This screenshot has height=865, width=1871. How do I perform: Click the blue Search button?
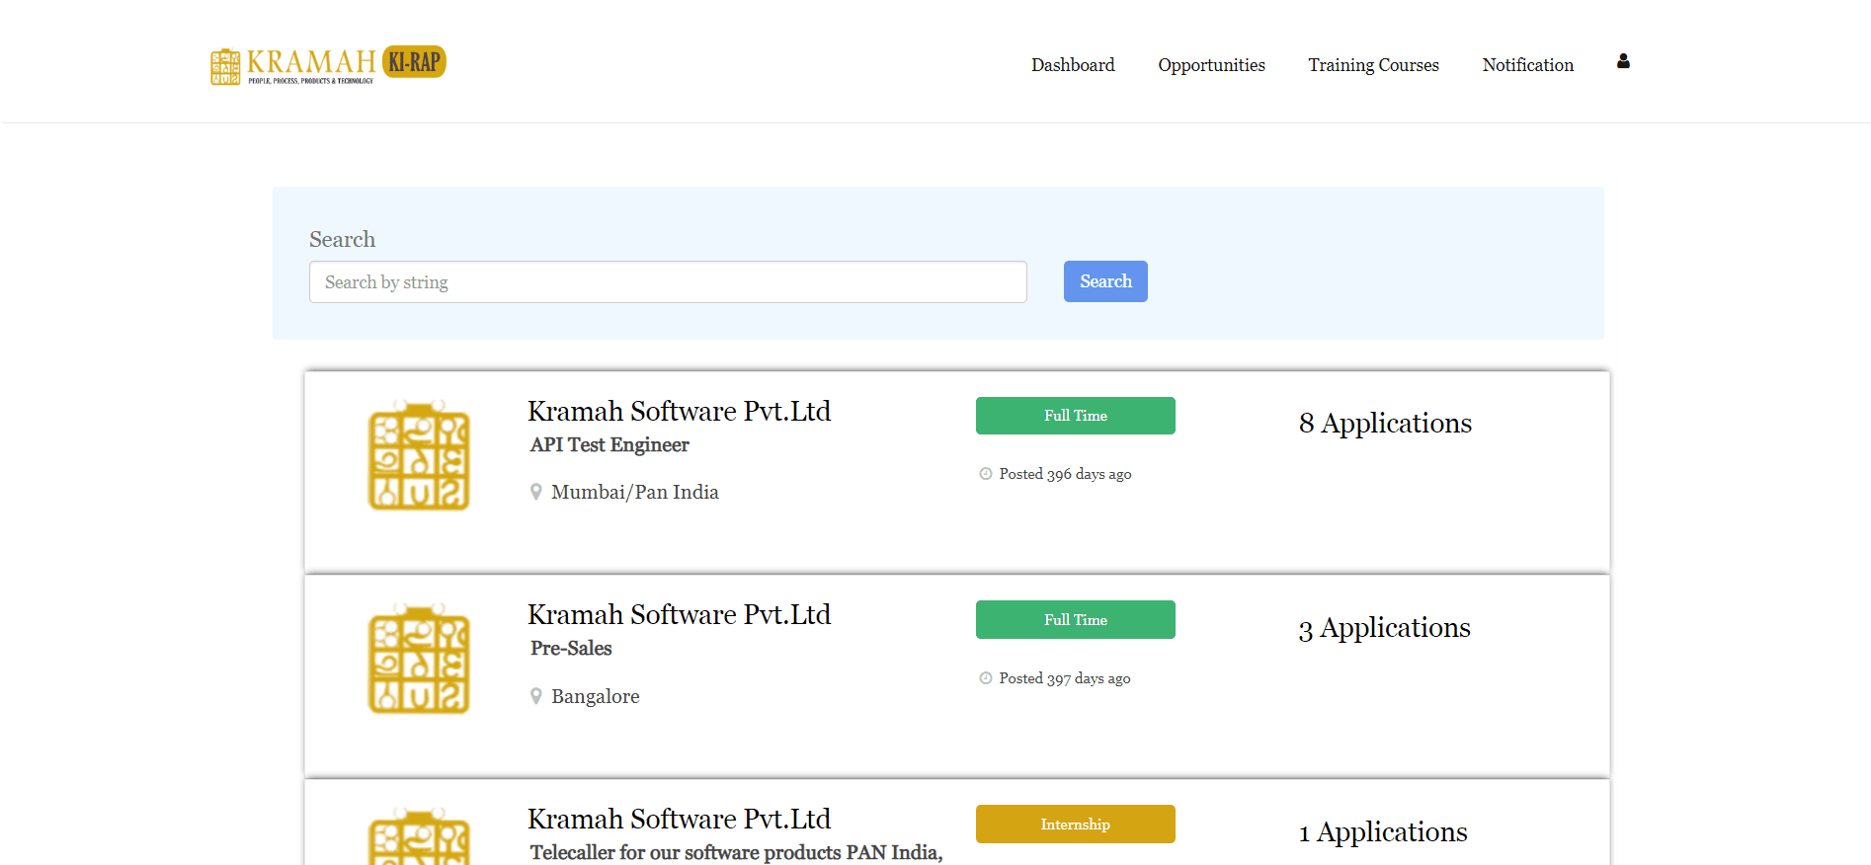(x=1105, y=281)
